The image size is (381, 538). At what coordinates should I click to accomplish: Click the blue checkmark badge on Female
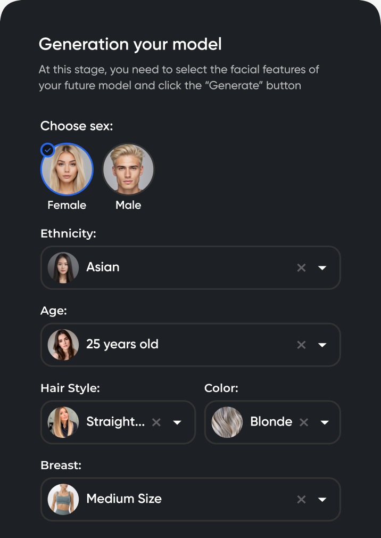point(48,150)
